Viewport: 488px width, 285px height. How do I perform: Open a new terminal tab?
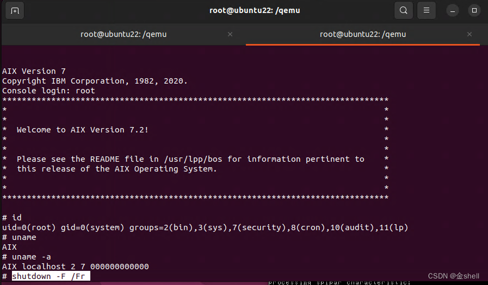pos(15,10)
